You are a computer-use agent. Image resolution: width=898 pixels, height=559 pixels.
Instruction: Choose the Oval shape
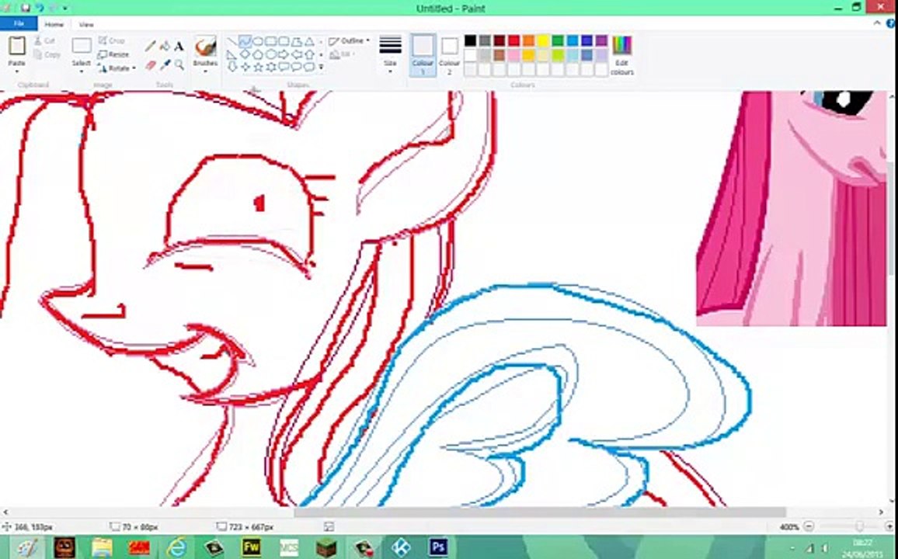coord(258,42)
